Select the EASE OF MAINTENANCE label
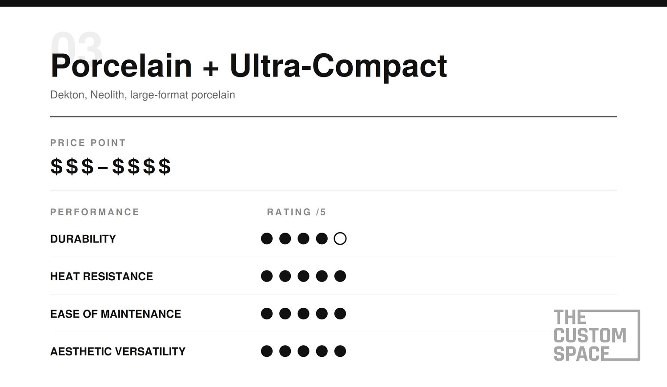This screenshot has width=667, height=387. pos(116,314)
